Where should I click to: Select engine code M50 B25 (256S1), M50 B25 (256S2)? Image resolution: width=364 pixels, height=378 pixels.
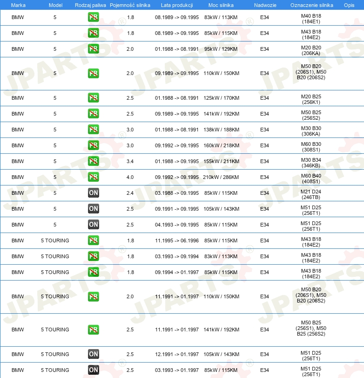click(x=311, y=328)
